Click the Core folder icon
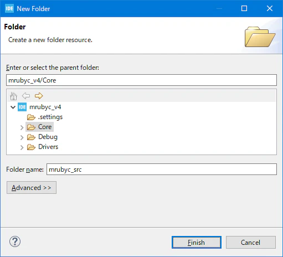This screenshot has width=283, height=257. pyautogui.click(x=31, y=127)
